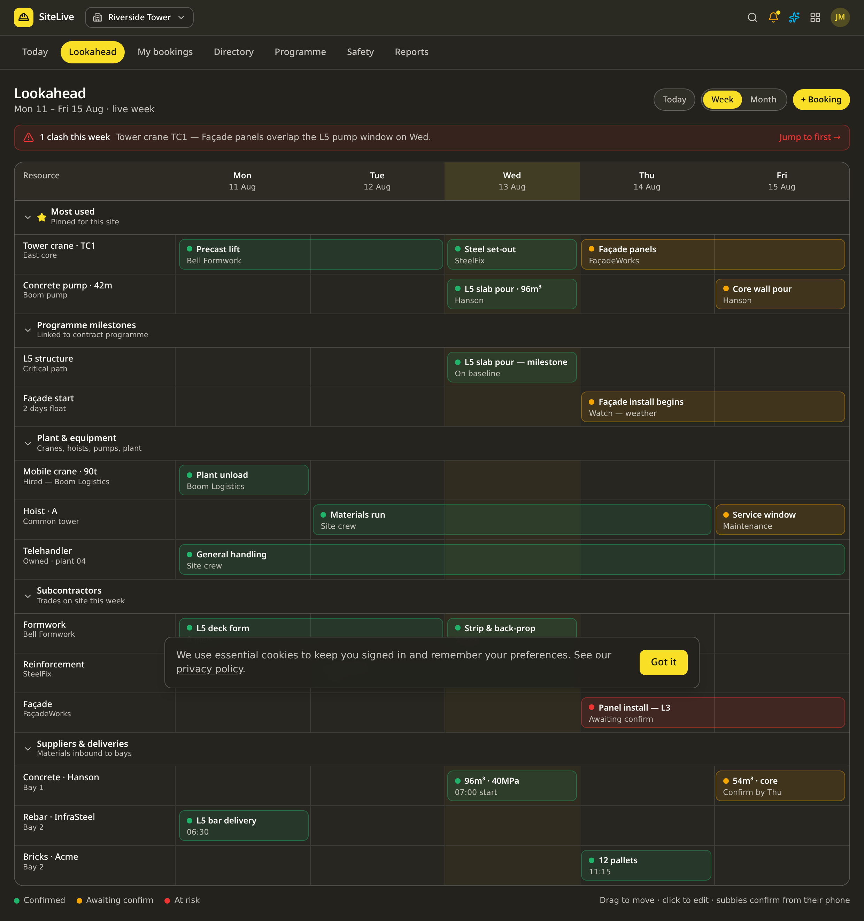The width and height of the screenshot is (864, 921).
Task: Click the Fri 15 Aug column header
Action: point(781,181)
